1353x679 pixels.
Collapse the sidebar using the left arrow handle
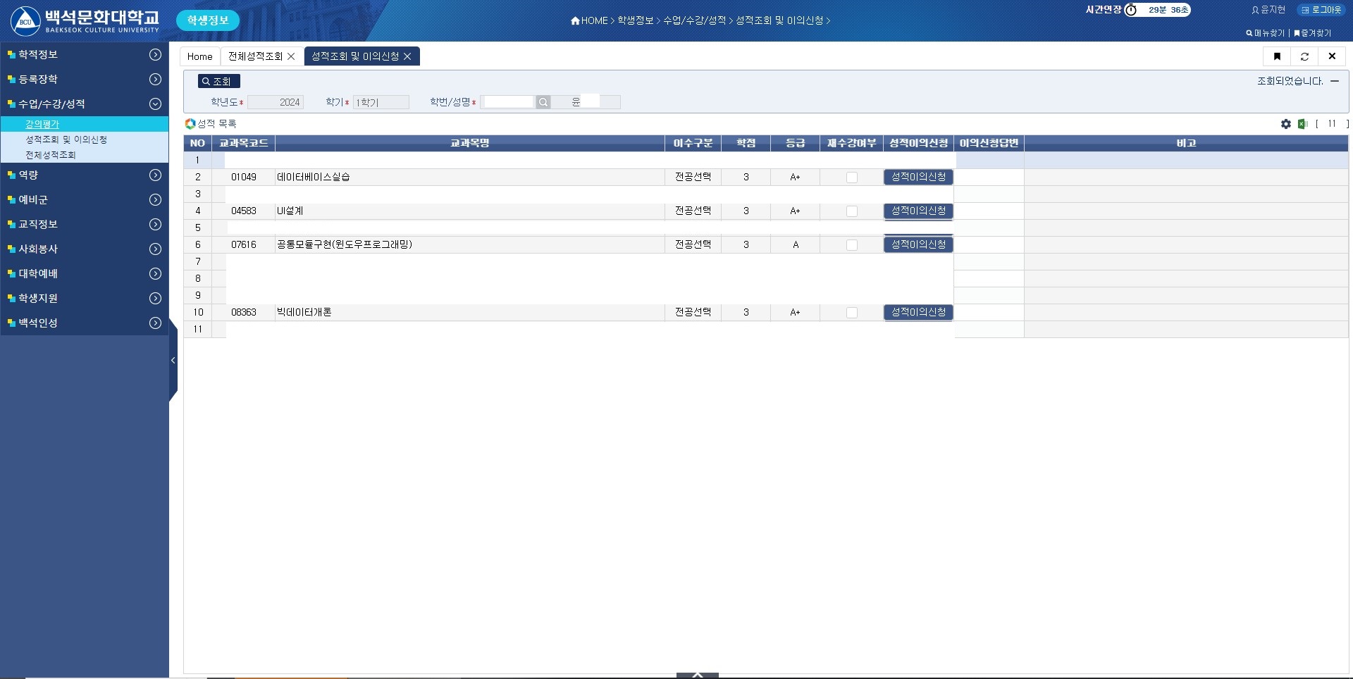click(x=173, y=361)
